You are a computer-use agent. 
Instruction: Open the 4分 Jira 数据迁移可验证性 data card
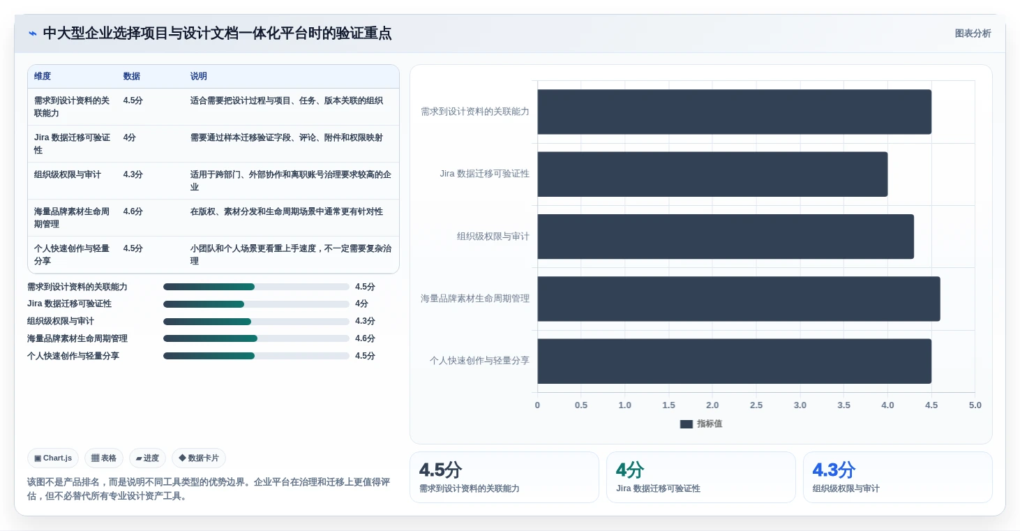click(700, 477)
